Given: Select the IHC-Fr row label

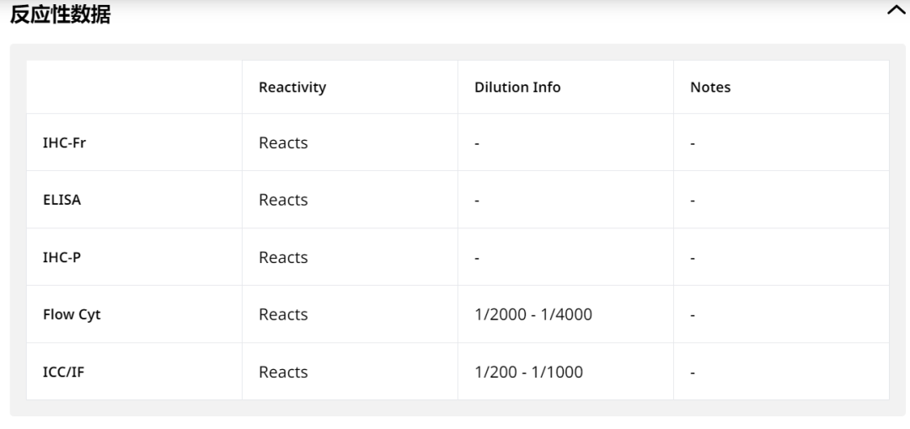Looking at the screenshot, I should (x=64, y=142).
